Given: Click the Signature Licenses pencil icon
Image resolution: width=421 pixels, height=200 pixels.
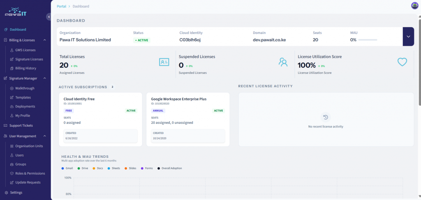Looking at the screenshot, I should click(12, 59).
